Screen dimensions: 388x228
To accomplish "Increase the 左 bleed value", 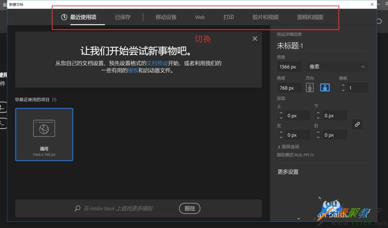I will (281, 132).
